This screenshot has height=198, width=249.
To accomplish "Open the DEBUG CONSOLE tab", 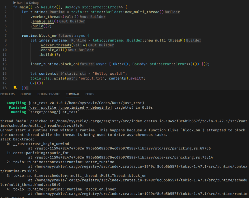I will [49, 94].
